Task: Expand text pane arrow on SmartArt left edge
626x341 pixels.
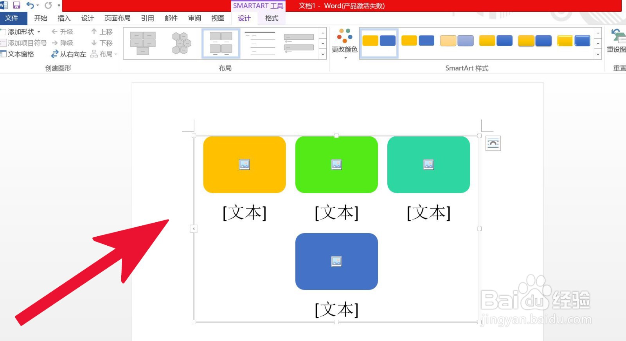Action: click(194, 229)
